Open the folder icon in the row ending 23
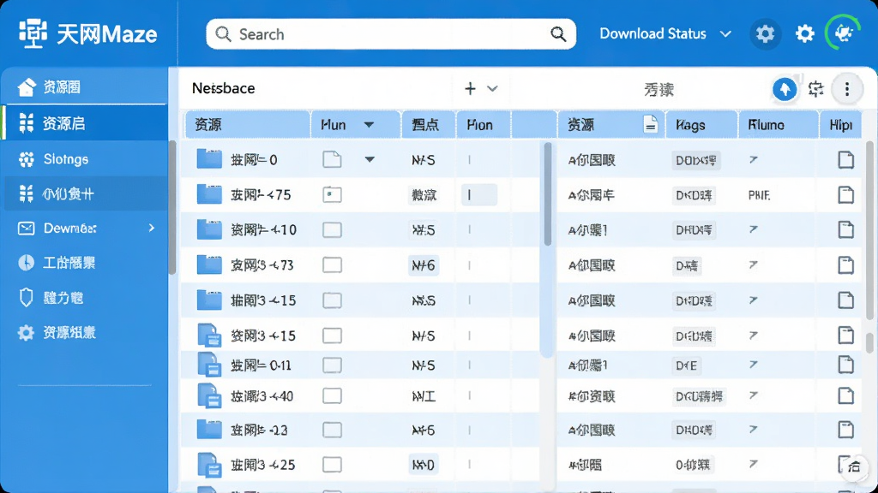The image size is (878, 493). pos(209,430)
